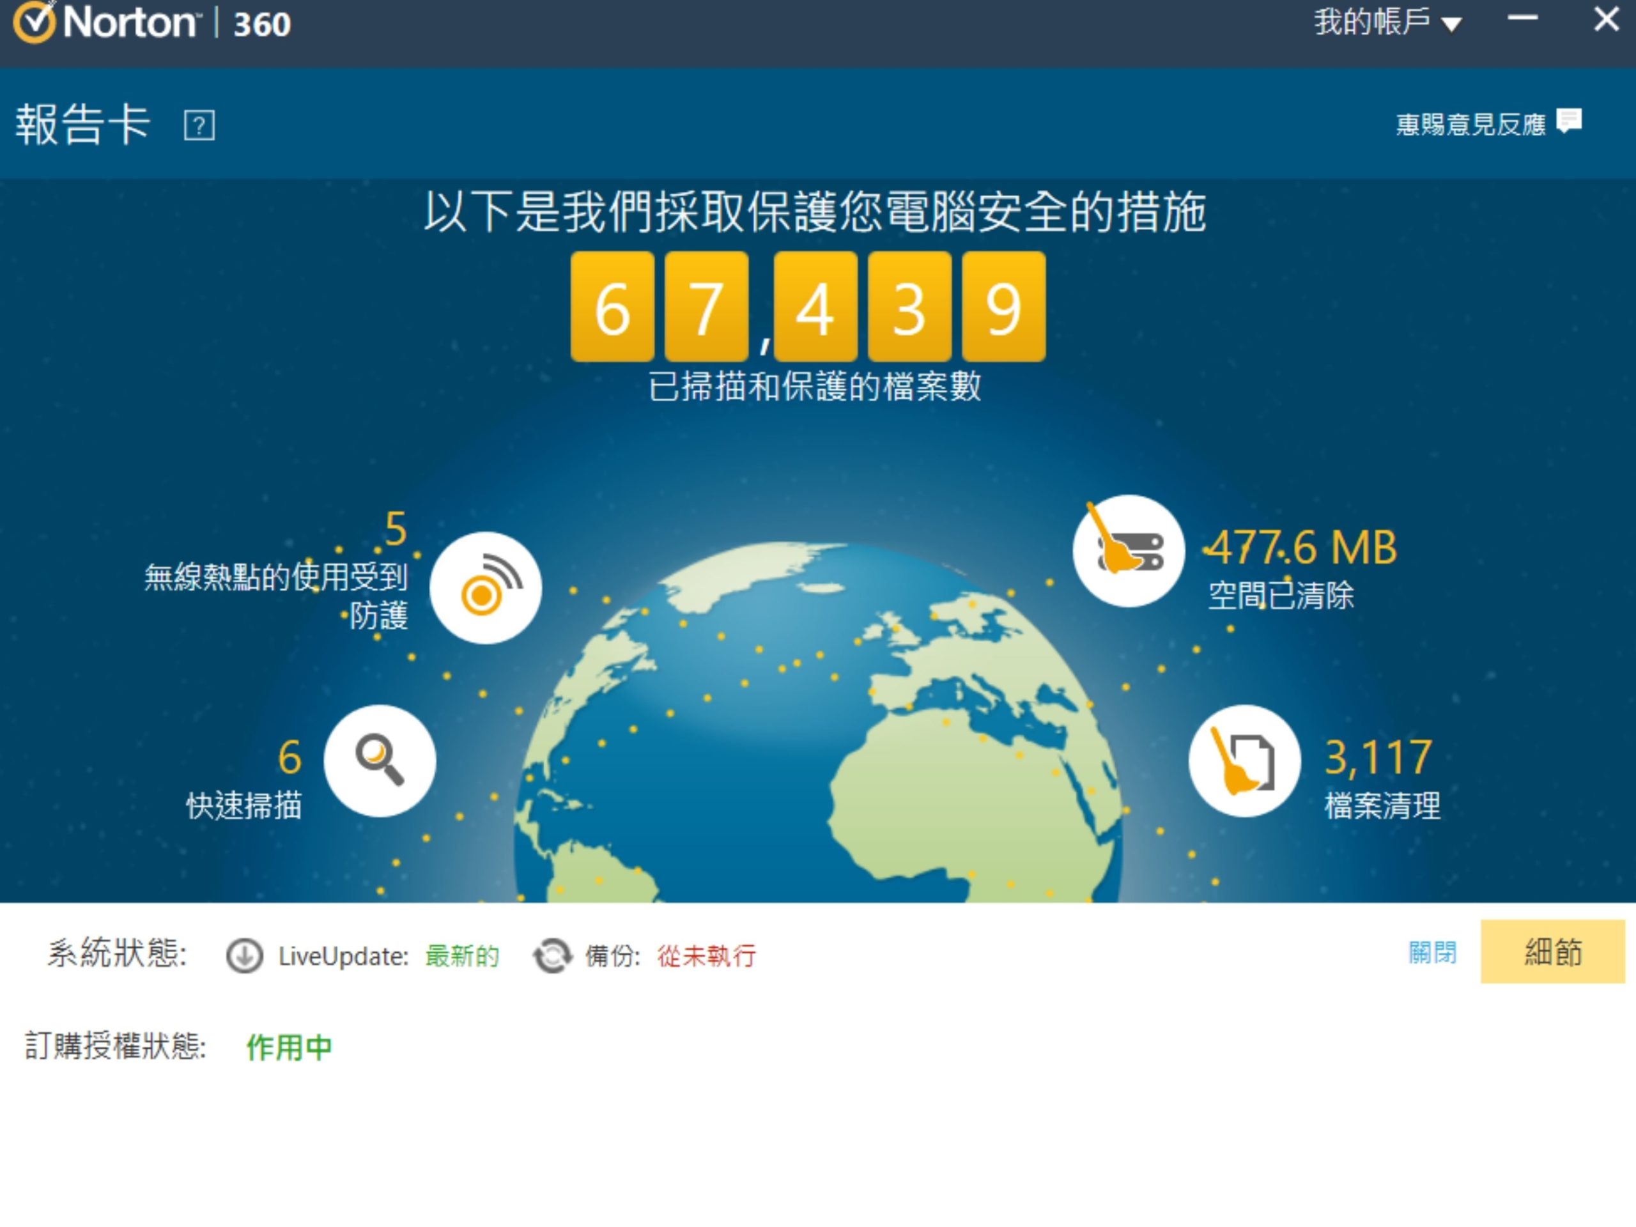Image resolution: width=1636 pixels, height=1227 pixels.
Task: Click the hotspot protection count 5
Action: click(x=396, y=529)
